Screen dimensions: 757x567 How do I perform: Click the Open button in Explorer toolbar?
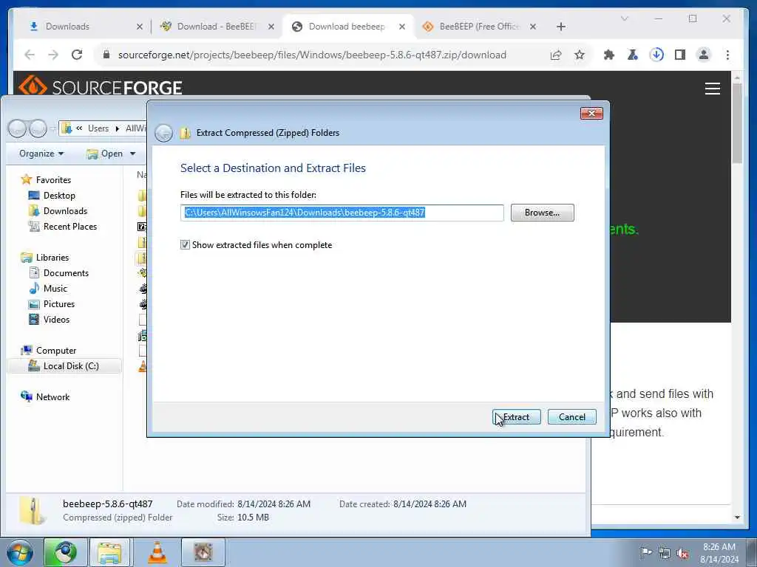(x=105, y=154)
